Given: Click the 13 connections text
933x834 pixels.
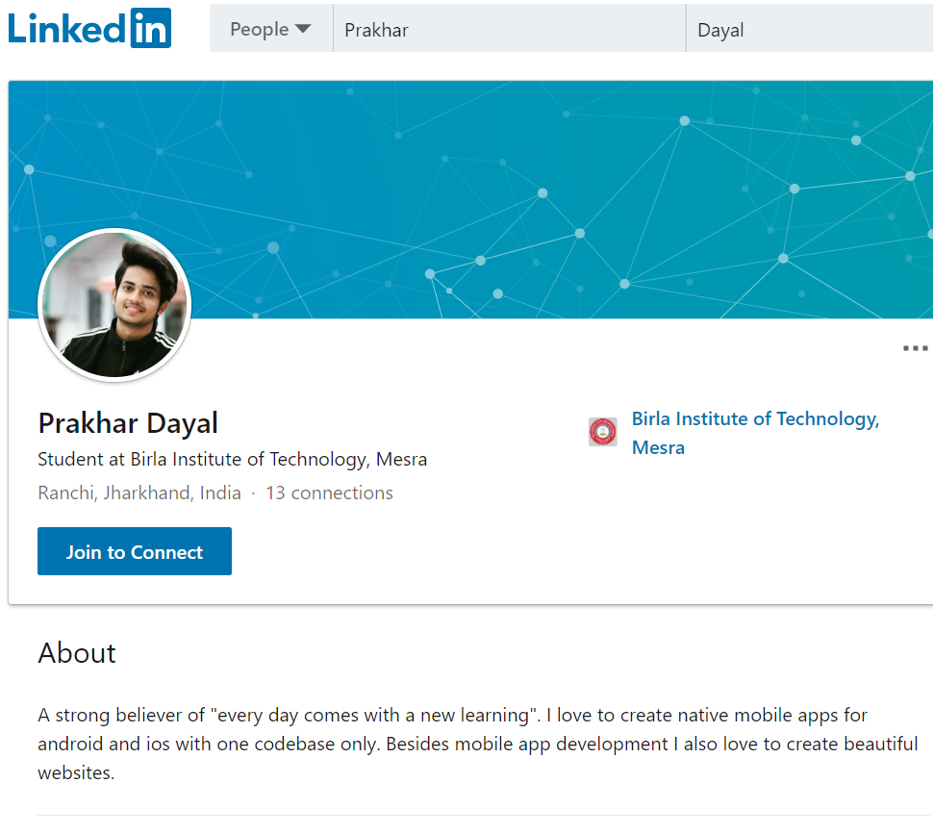Looking at the screenshot, I should tap(329, 493).
